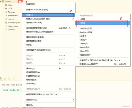Collapse the demo project tree
This screenshot has width=132, height=108.
pyautogui.click(x=1, y=1)
